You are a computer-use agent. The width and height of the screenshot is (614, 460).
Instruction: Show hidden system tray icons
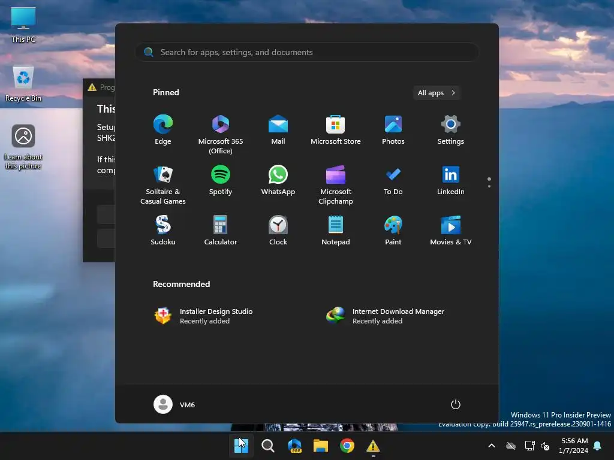[492, 446]
